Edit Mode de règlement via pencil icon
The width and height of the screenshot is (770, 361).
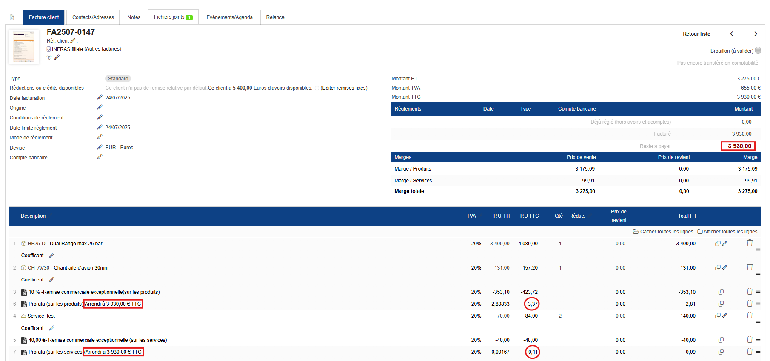(x=100, y=137)
